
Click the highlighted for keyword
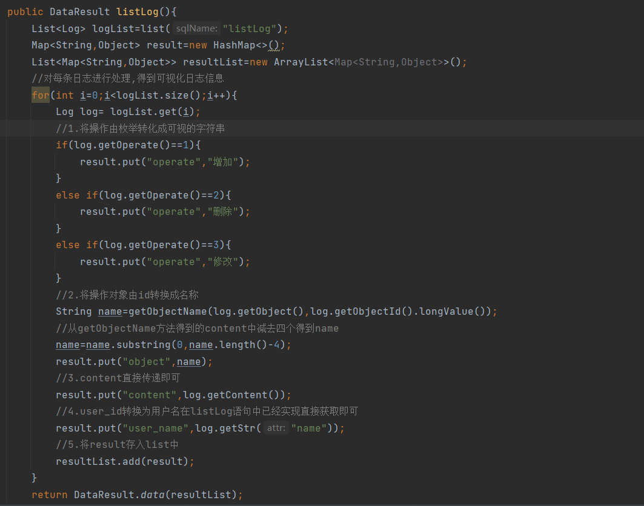point(41,95)
